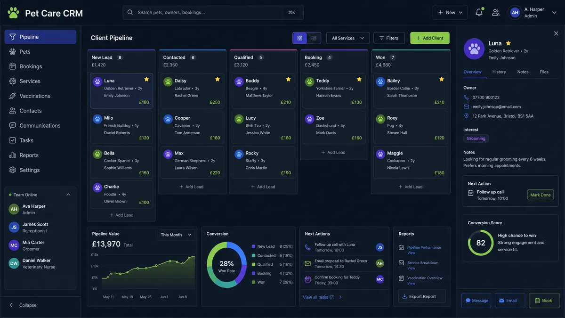The image size is (565, 318).
Task: Open the team members icon in header
Action: click(x=496, y=13)
